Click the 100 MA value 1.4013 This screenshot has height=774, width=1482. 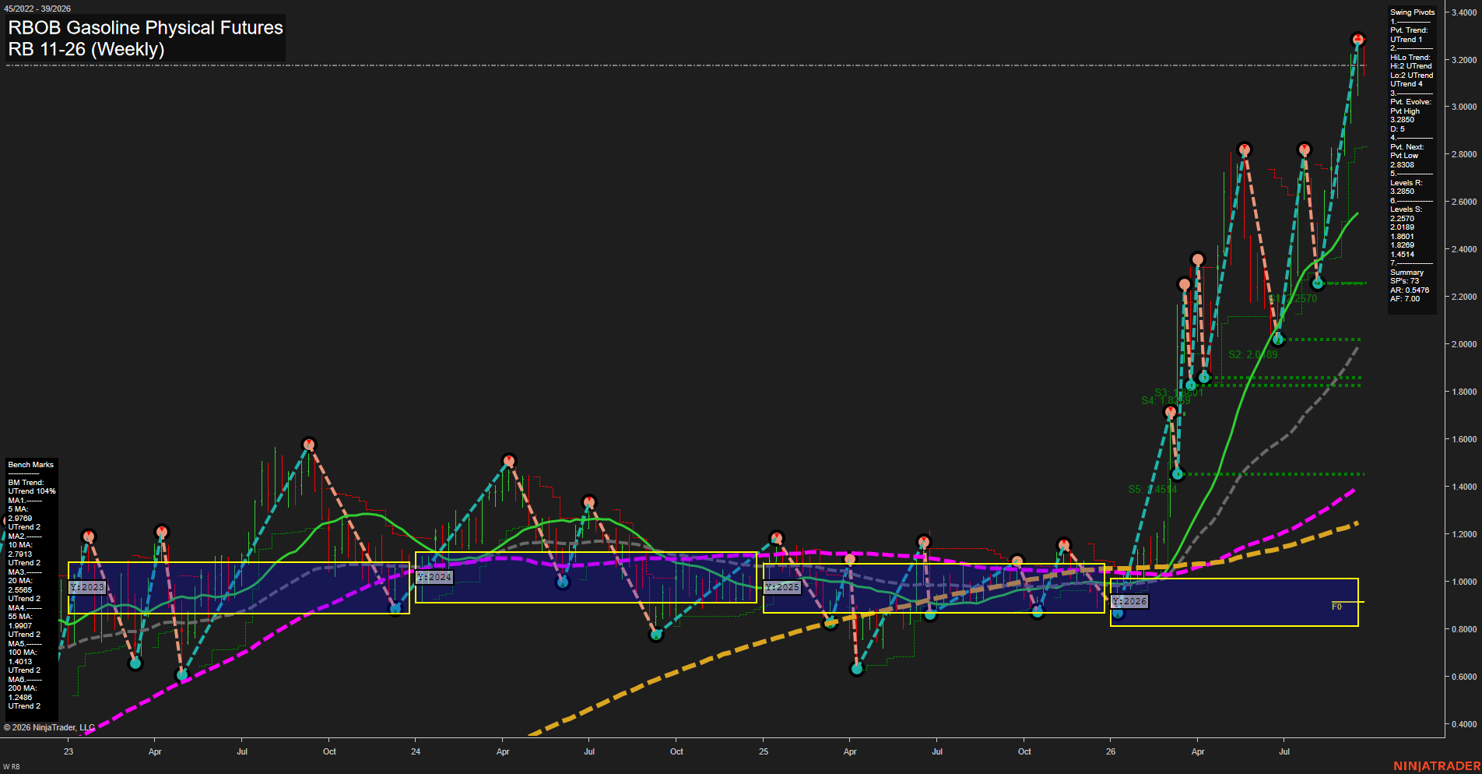[x=20, y=662]
